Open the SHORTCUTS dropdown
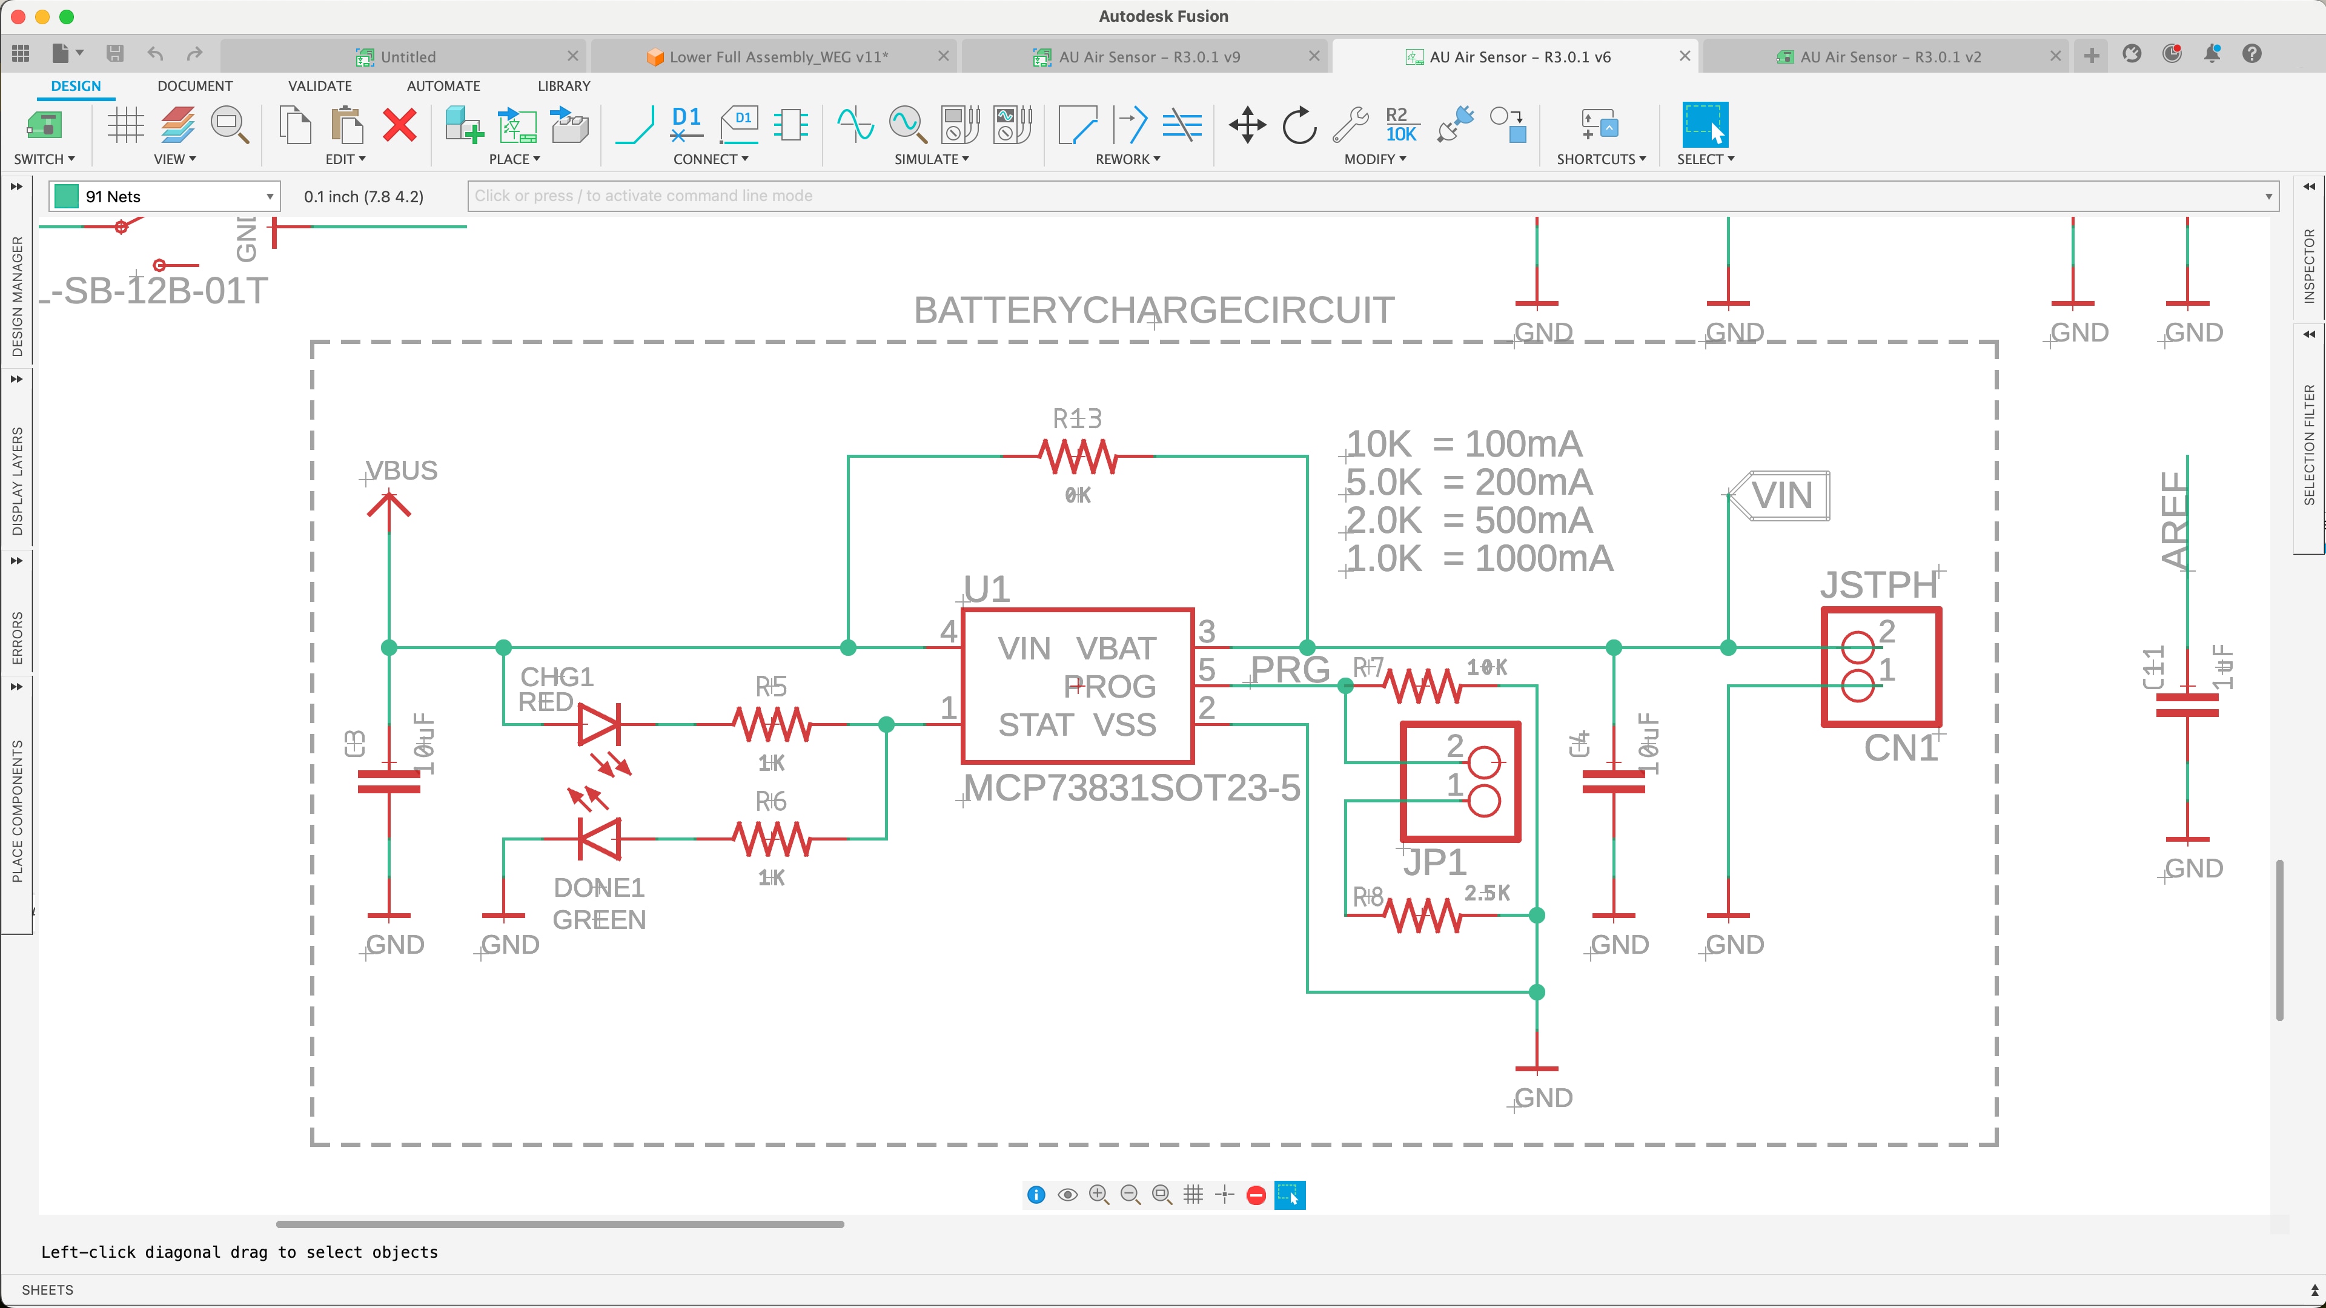Screen dimensions: 2326x1308 (1601, 159)
